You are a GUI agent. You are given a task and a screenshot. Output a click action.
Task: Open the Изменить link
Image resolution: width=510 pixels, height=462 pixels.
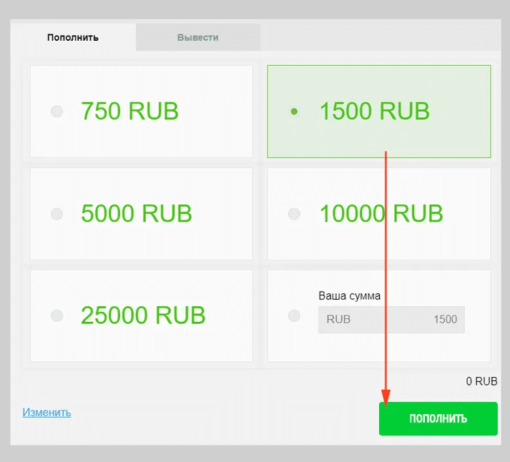tap(46, 412)
